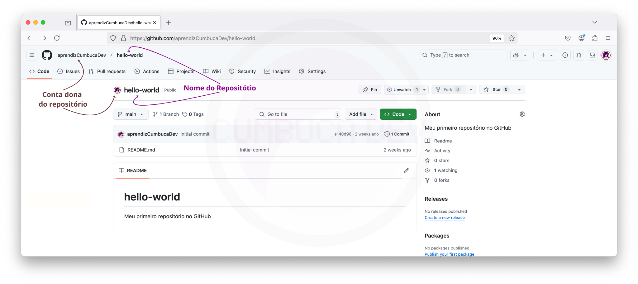Open the global navigation hamburger menu
This screenshot has height=284, width=638.
(32, 55)
